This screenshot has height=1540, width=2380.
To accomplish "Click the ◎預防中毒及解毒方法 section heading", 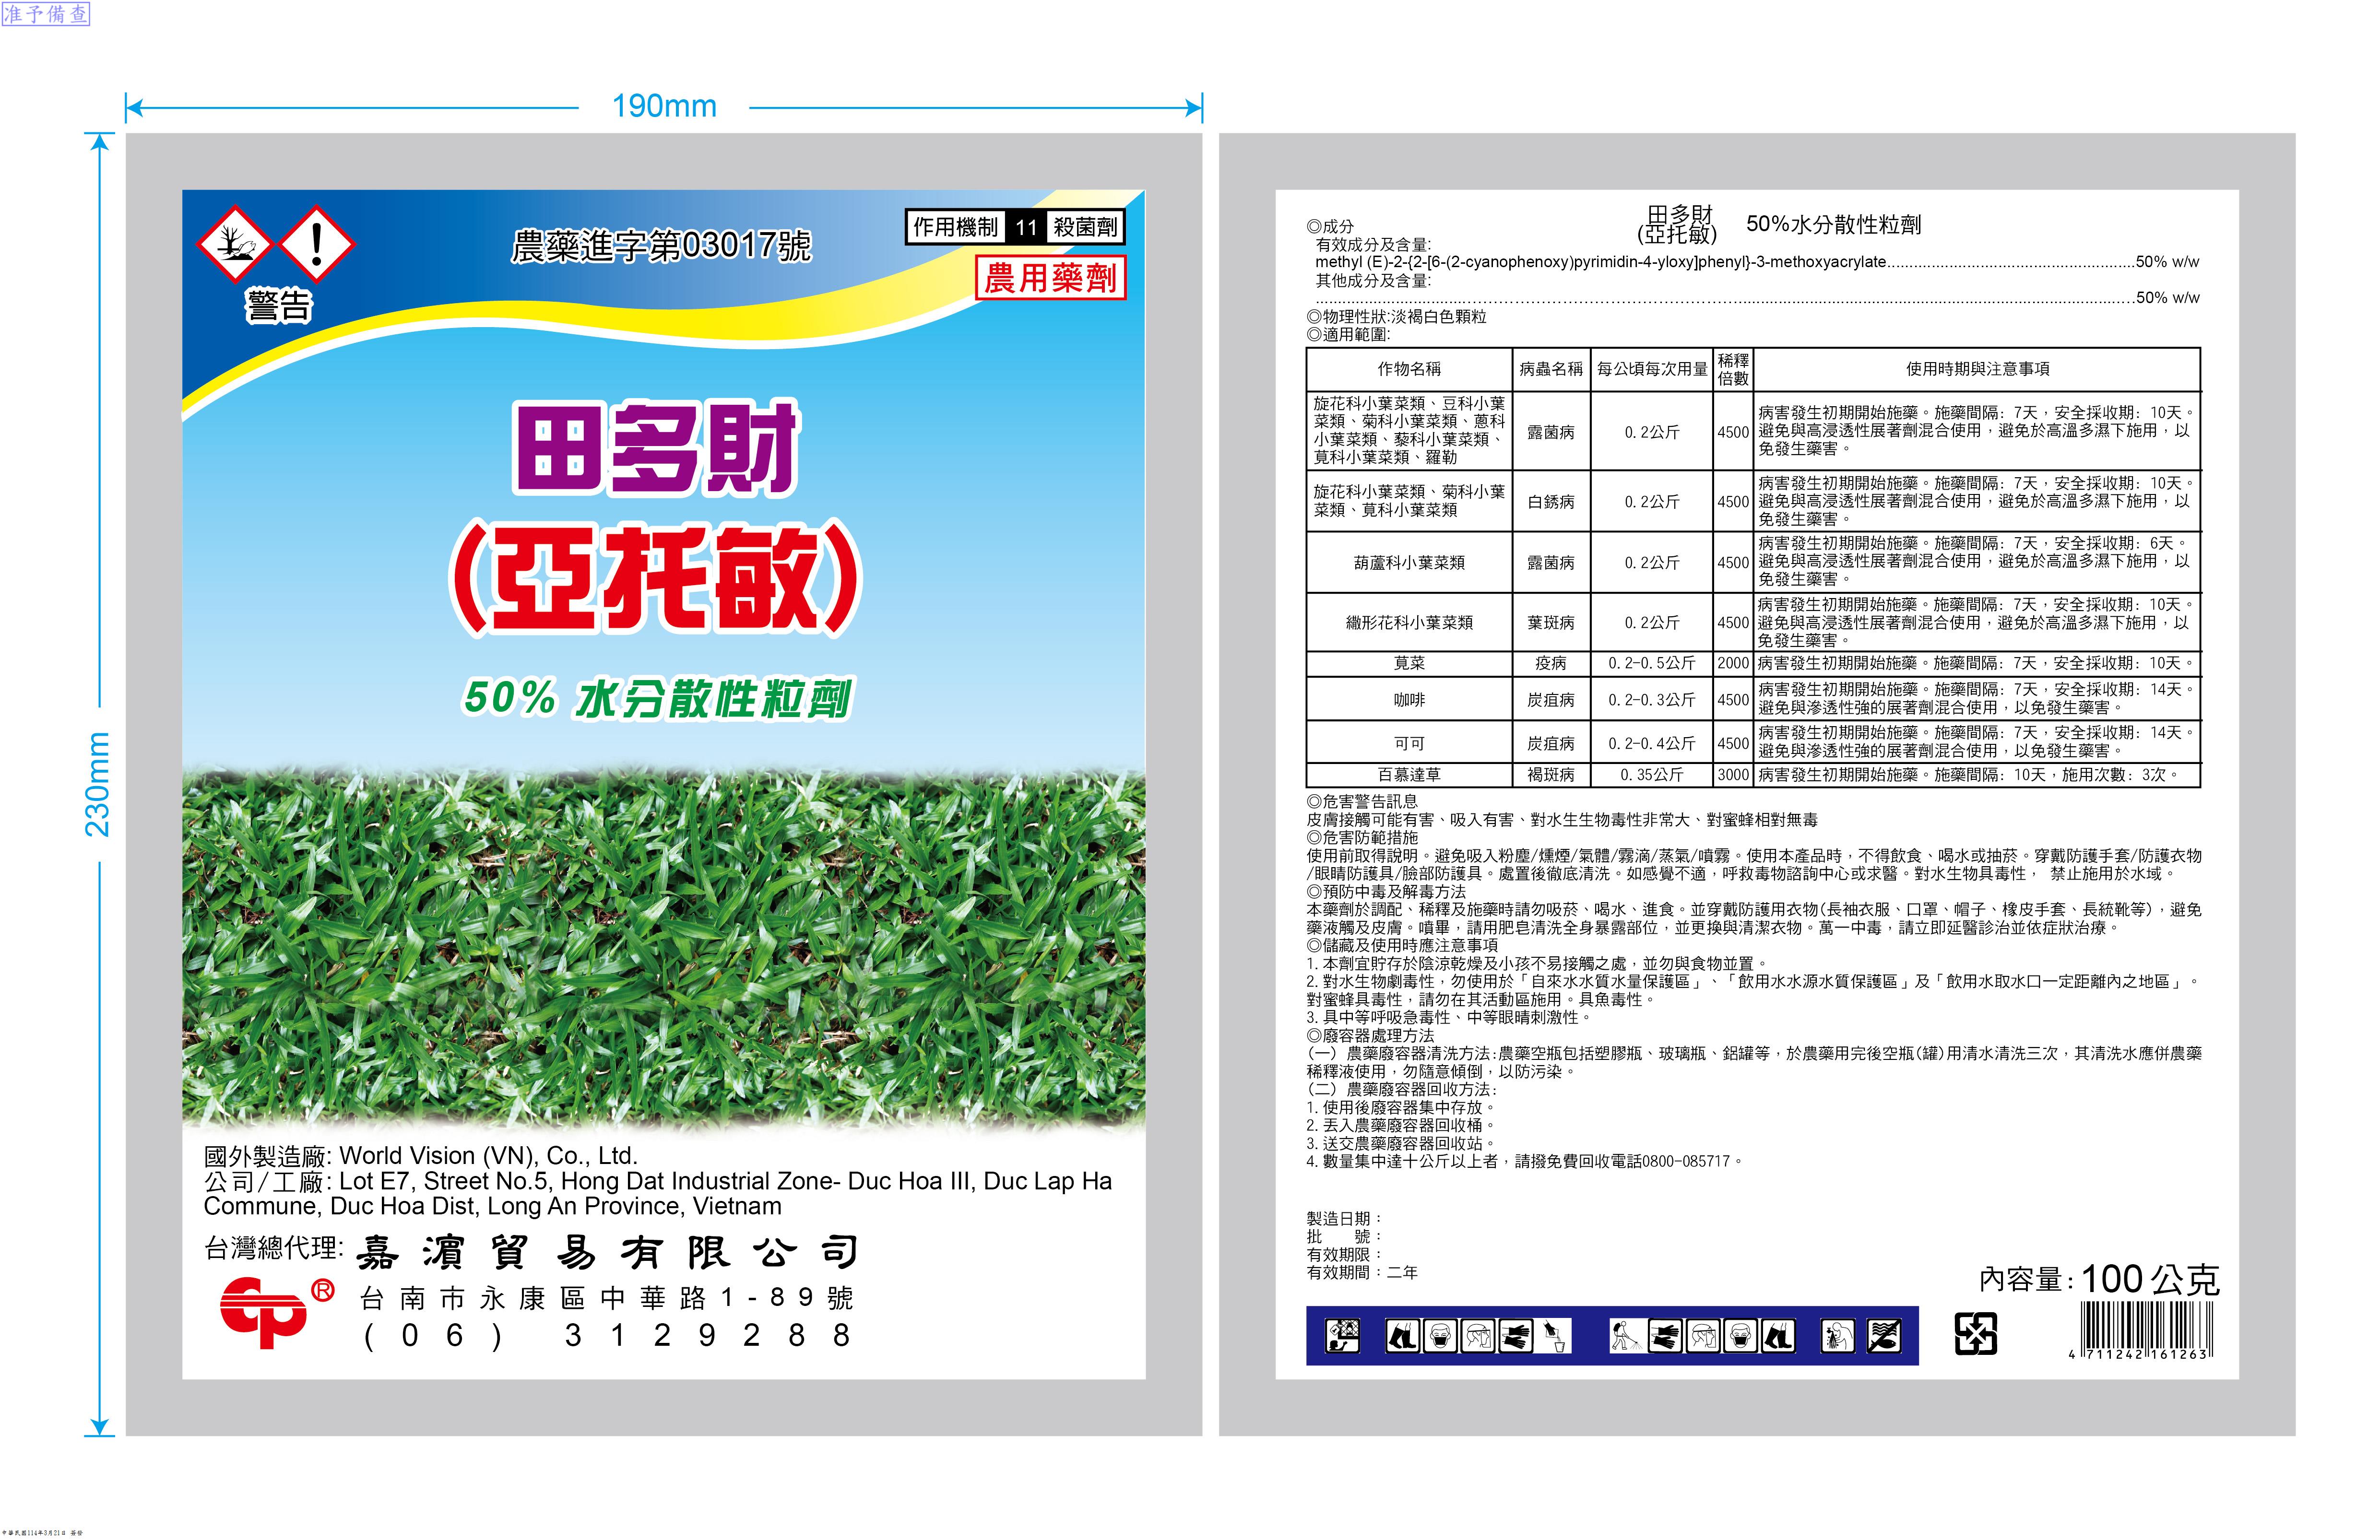I will tap(1386, 891).
